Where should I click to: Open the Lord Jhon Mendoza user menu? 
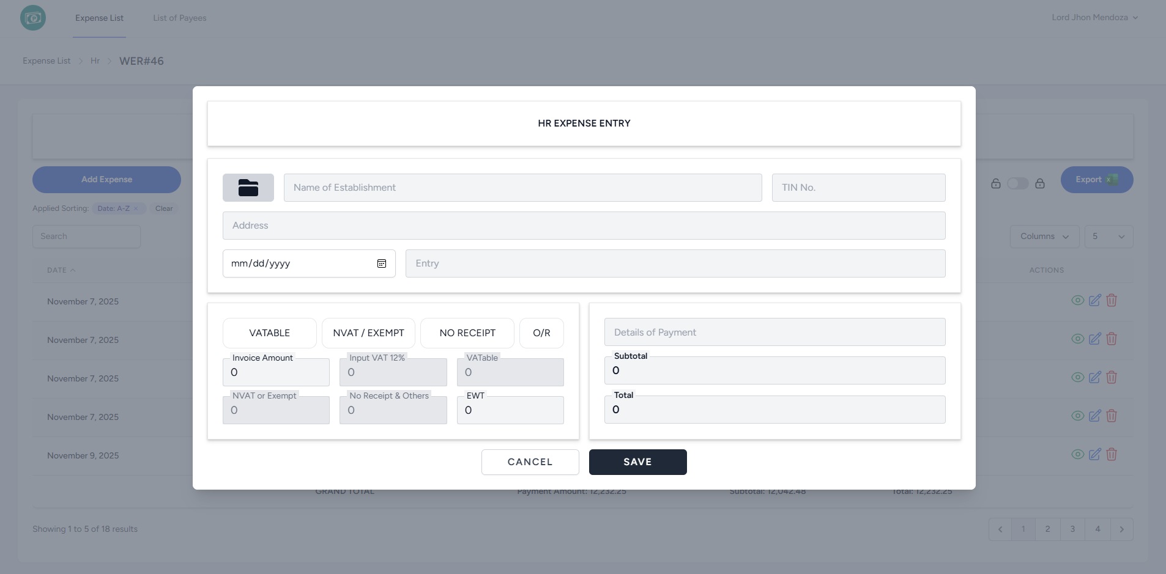[x=1095, y=18]
